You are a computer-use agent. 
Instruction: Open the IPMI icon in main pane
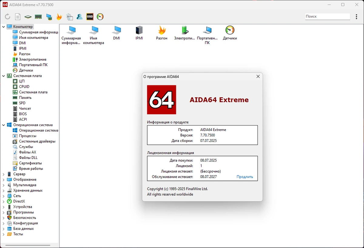[x=139, y=33]
